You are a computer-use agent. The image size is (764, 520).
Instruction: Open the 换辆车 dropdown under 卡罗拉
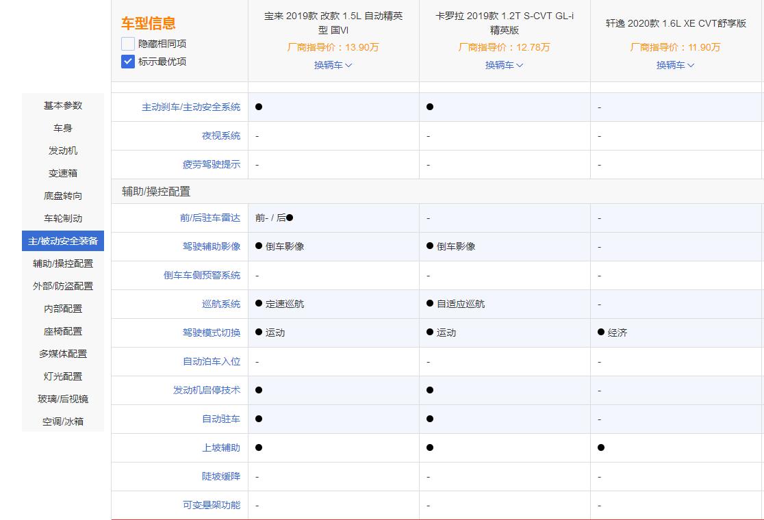(x=505, y=65)
